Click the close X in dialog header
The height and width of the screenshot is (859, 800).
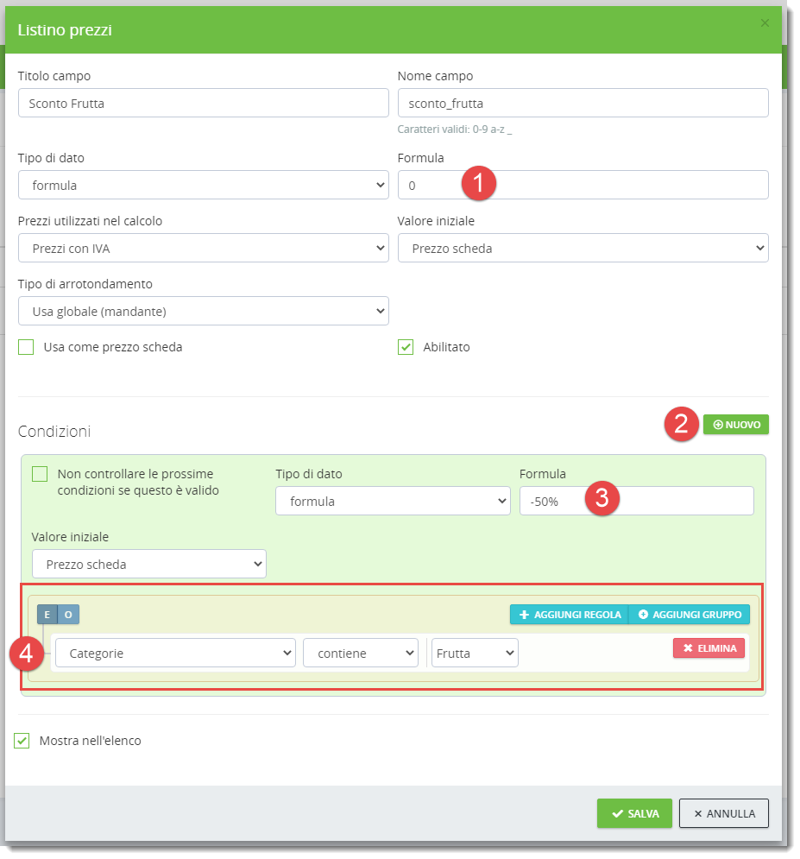click(765, 23)
